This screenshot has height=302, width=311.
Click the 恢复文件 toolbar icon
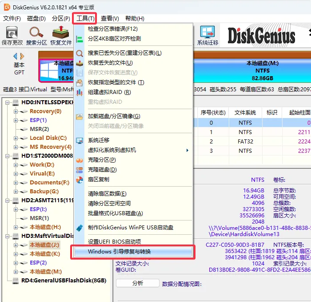[61, 36]
